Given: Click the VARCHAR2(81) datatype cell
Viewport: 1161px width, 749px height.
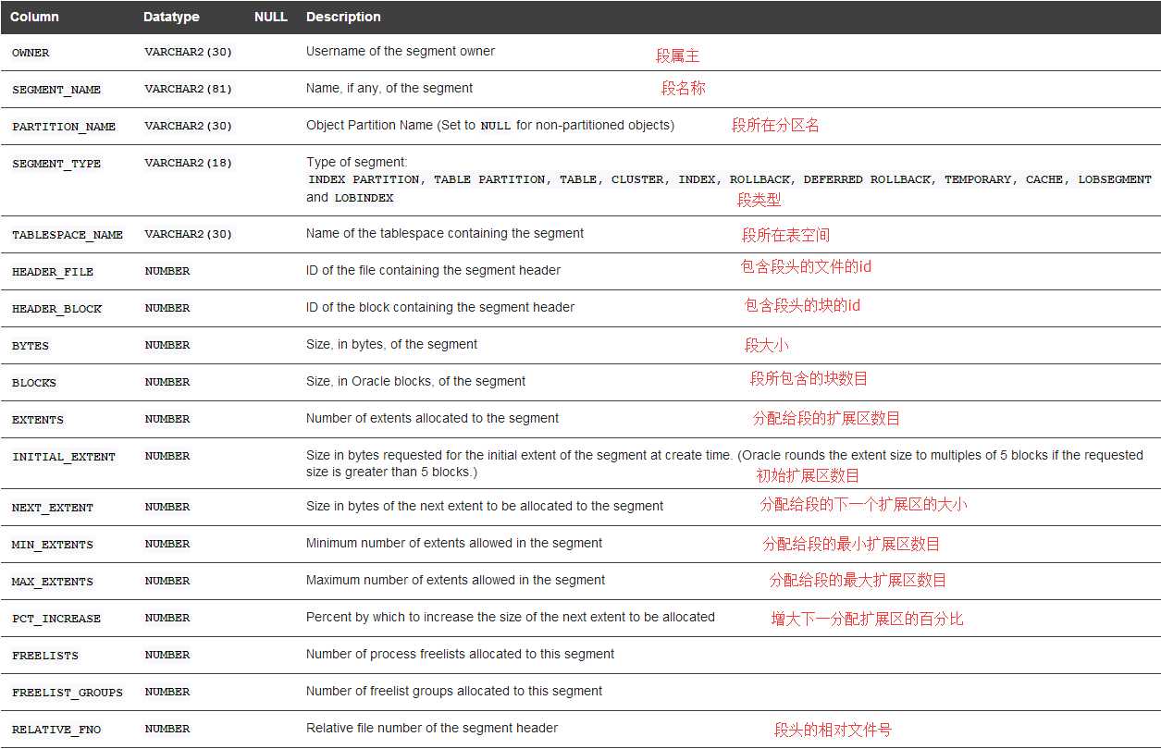Looking at the screenshot, I should pos(189,89).
